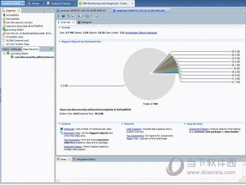Close the Overview tab
The height and width of the screenshot is (185, 246).
73,22
